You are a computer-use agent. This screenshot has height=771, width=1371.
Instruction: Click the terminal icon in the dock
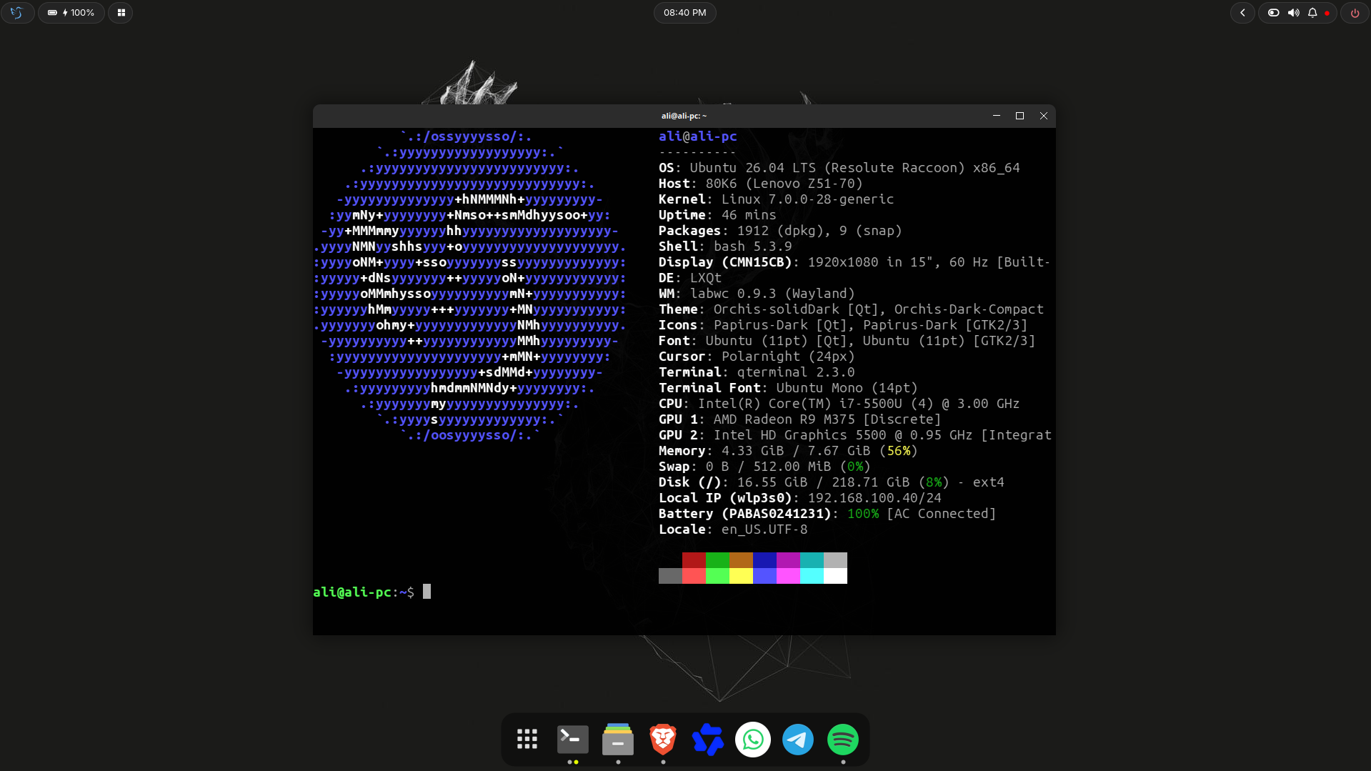(573, 740)
